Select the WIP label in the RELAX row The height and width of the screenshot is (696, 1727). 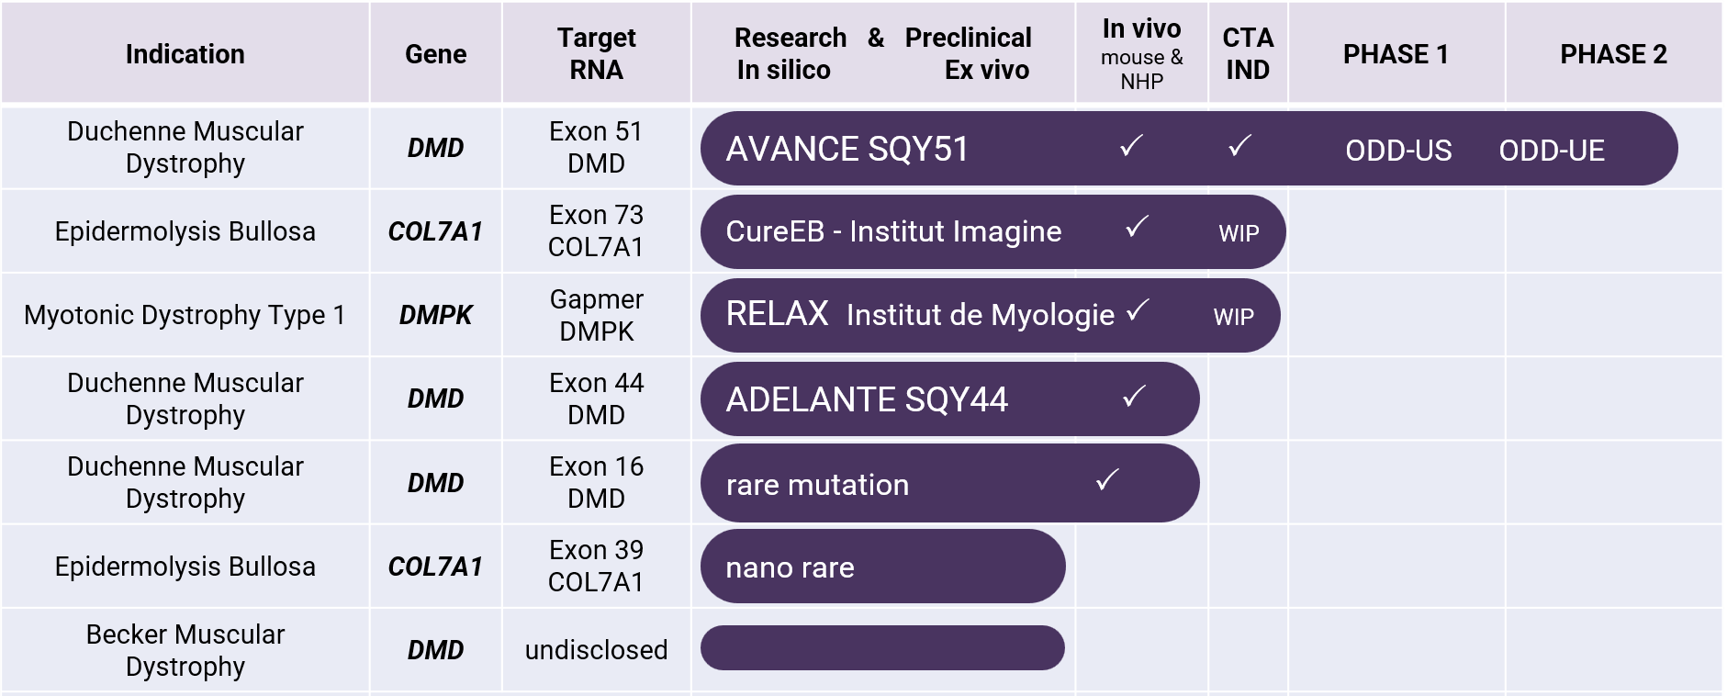(1233, 317)
